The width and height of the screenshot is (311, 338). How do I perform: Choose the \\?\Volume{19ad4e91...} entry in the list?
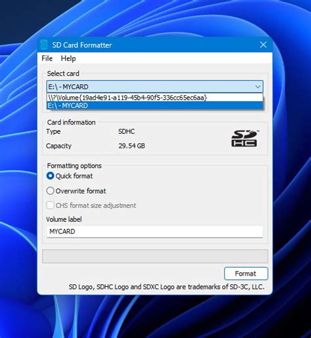(x=155, y=98)
